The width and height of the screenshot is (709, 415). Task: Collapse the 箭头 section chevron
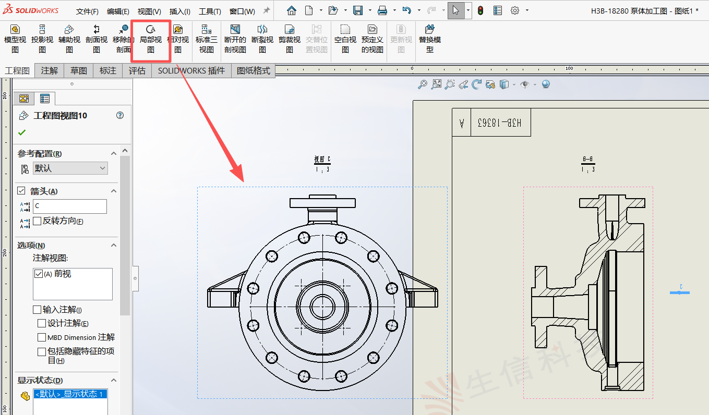pos(113,191)
